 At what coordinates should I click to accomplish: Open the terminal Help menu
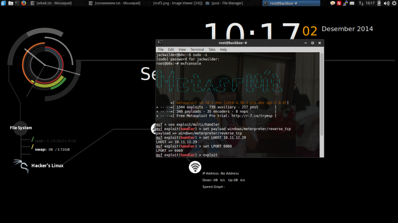223,50
